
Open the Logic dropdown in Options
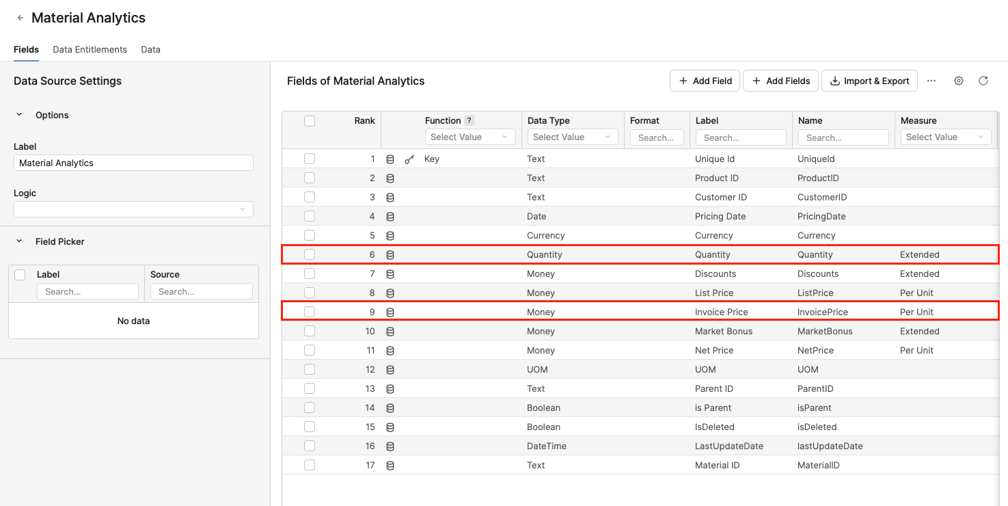tap(133, 209)
